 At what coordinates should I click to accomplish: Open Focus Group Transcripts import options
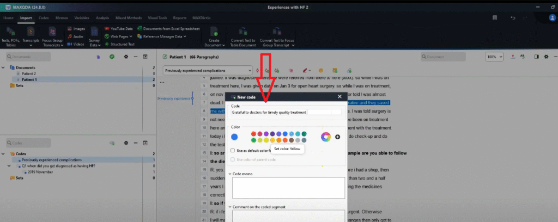[x=52, y=37]
